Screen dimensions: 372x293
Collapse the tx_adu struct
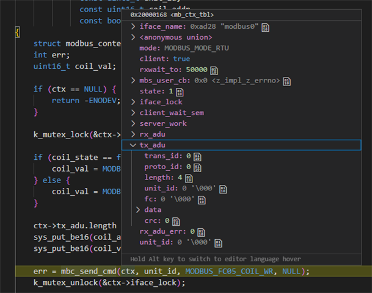point(133,145)
